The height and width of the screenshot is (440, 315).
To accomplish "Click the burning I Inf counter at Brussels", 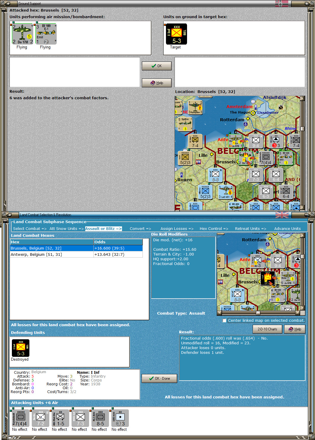I will (267, 278).
